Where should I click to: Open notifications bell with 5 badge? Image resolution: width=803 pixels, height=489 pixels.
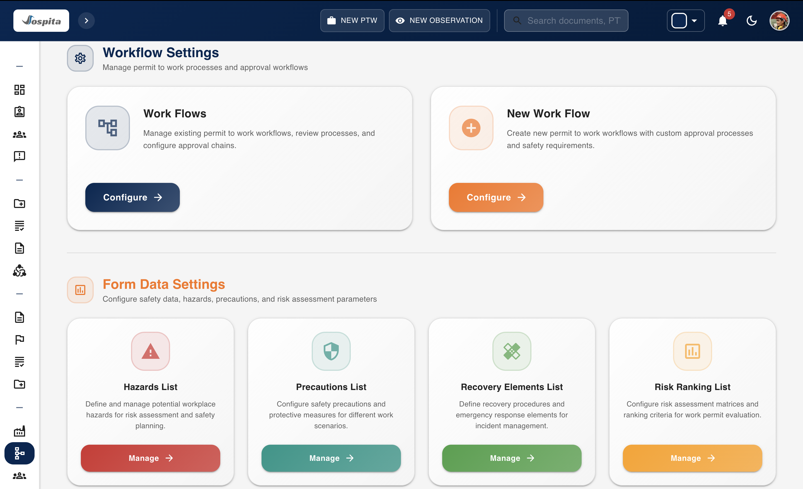(x=722, y=21)
